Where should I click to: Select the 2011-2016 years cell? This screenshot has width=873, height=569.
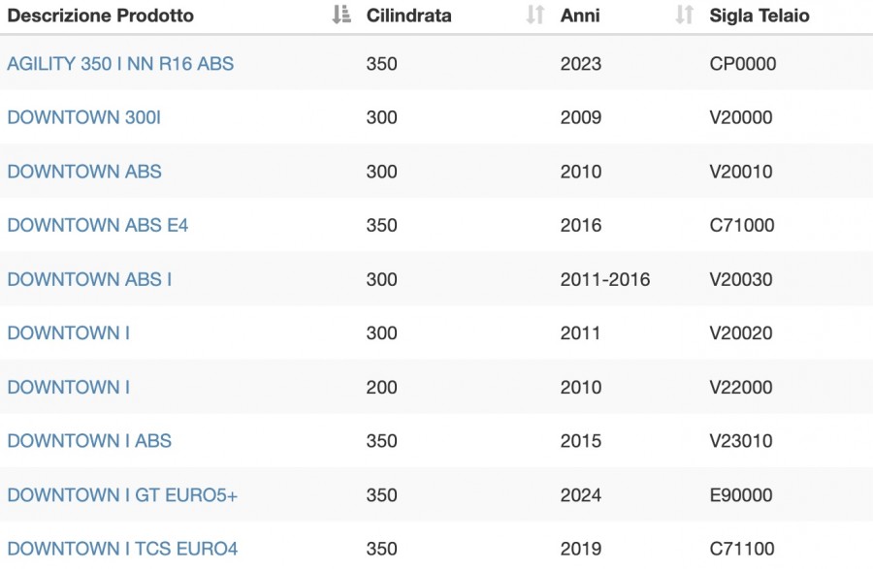[605, 279]
